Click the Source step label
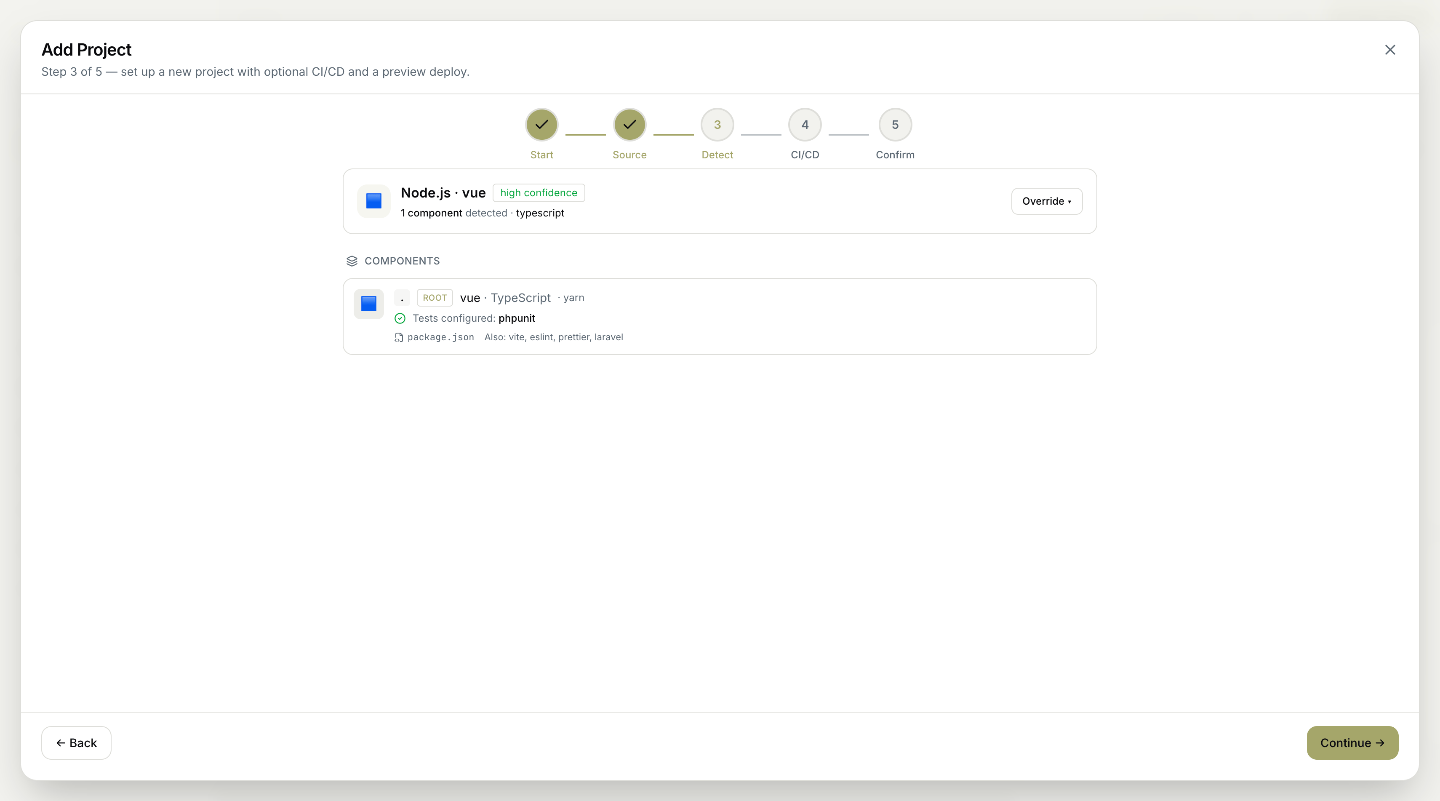 629,155
